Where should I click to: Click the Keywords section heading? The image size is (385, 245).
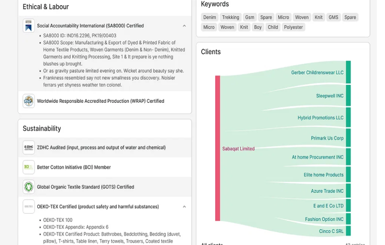[x=215, y=4]
